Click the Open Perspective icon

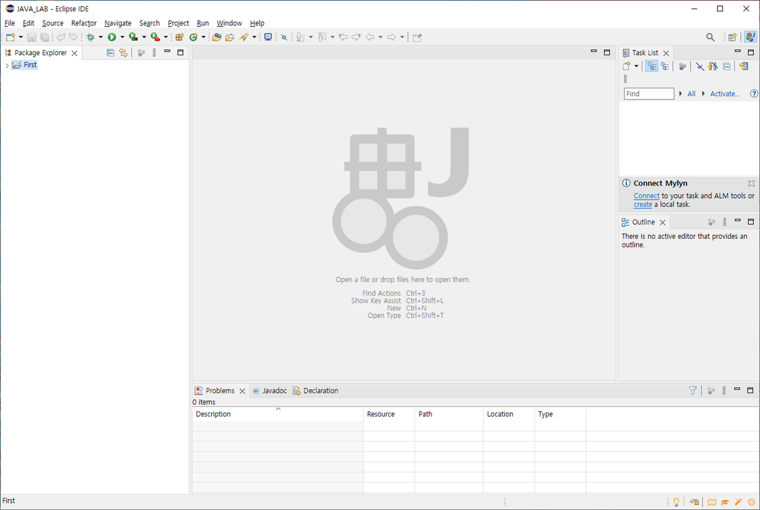[x=733, y=37]
